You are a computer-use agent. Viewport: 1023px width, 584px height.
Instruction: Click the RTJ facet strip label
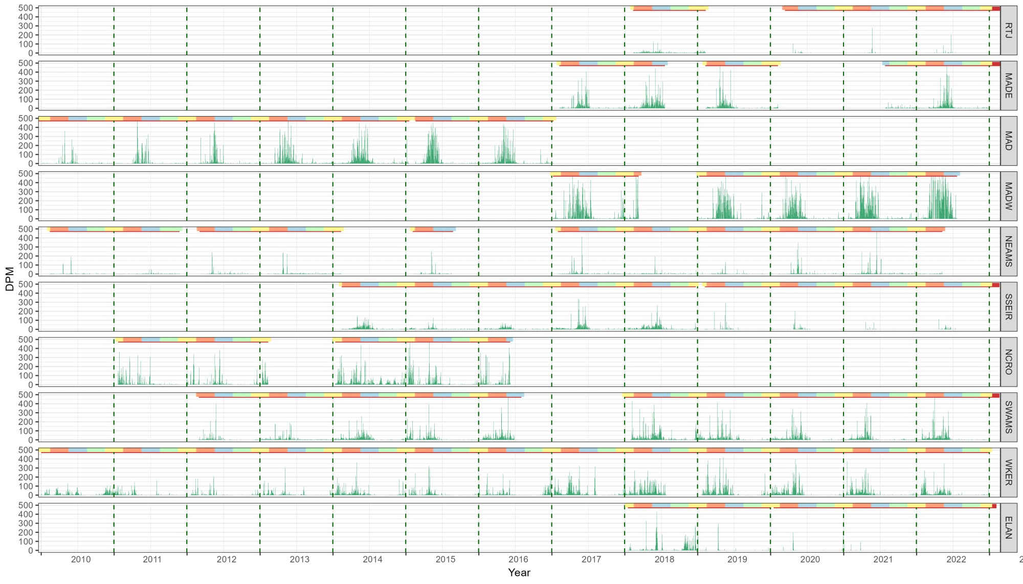(1008, 30)
